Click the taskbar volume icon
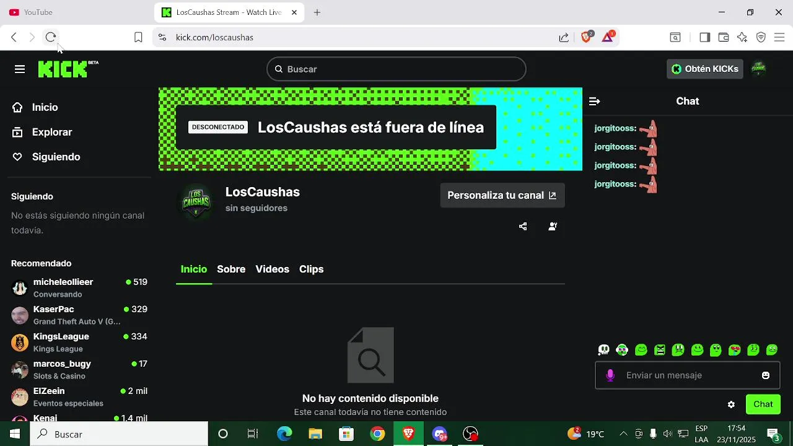793x446 pixels. (x=667, y=434)
